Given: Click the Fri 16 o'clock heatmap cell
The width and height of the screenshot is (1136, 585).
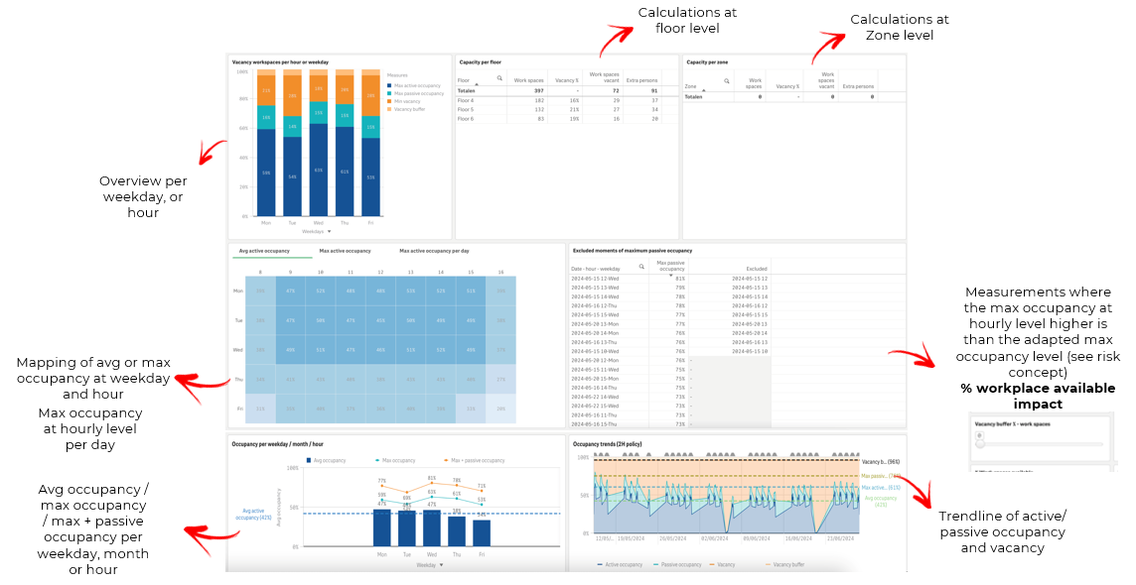Looking at the screenshot, I should (x=500, y=409).
